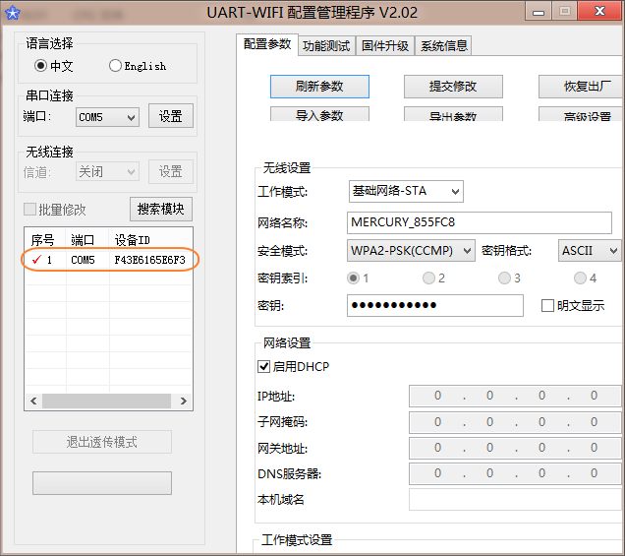Click the blank button below 退出透传模式

tap(102, 483)
